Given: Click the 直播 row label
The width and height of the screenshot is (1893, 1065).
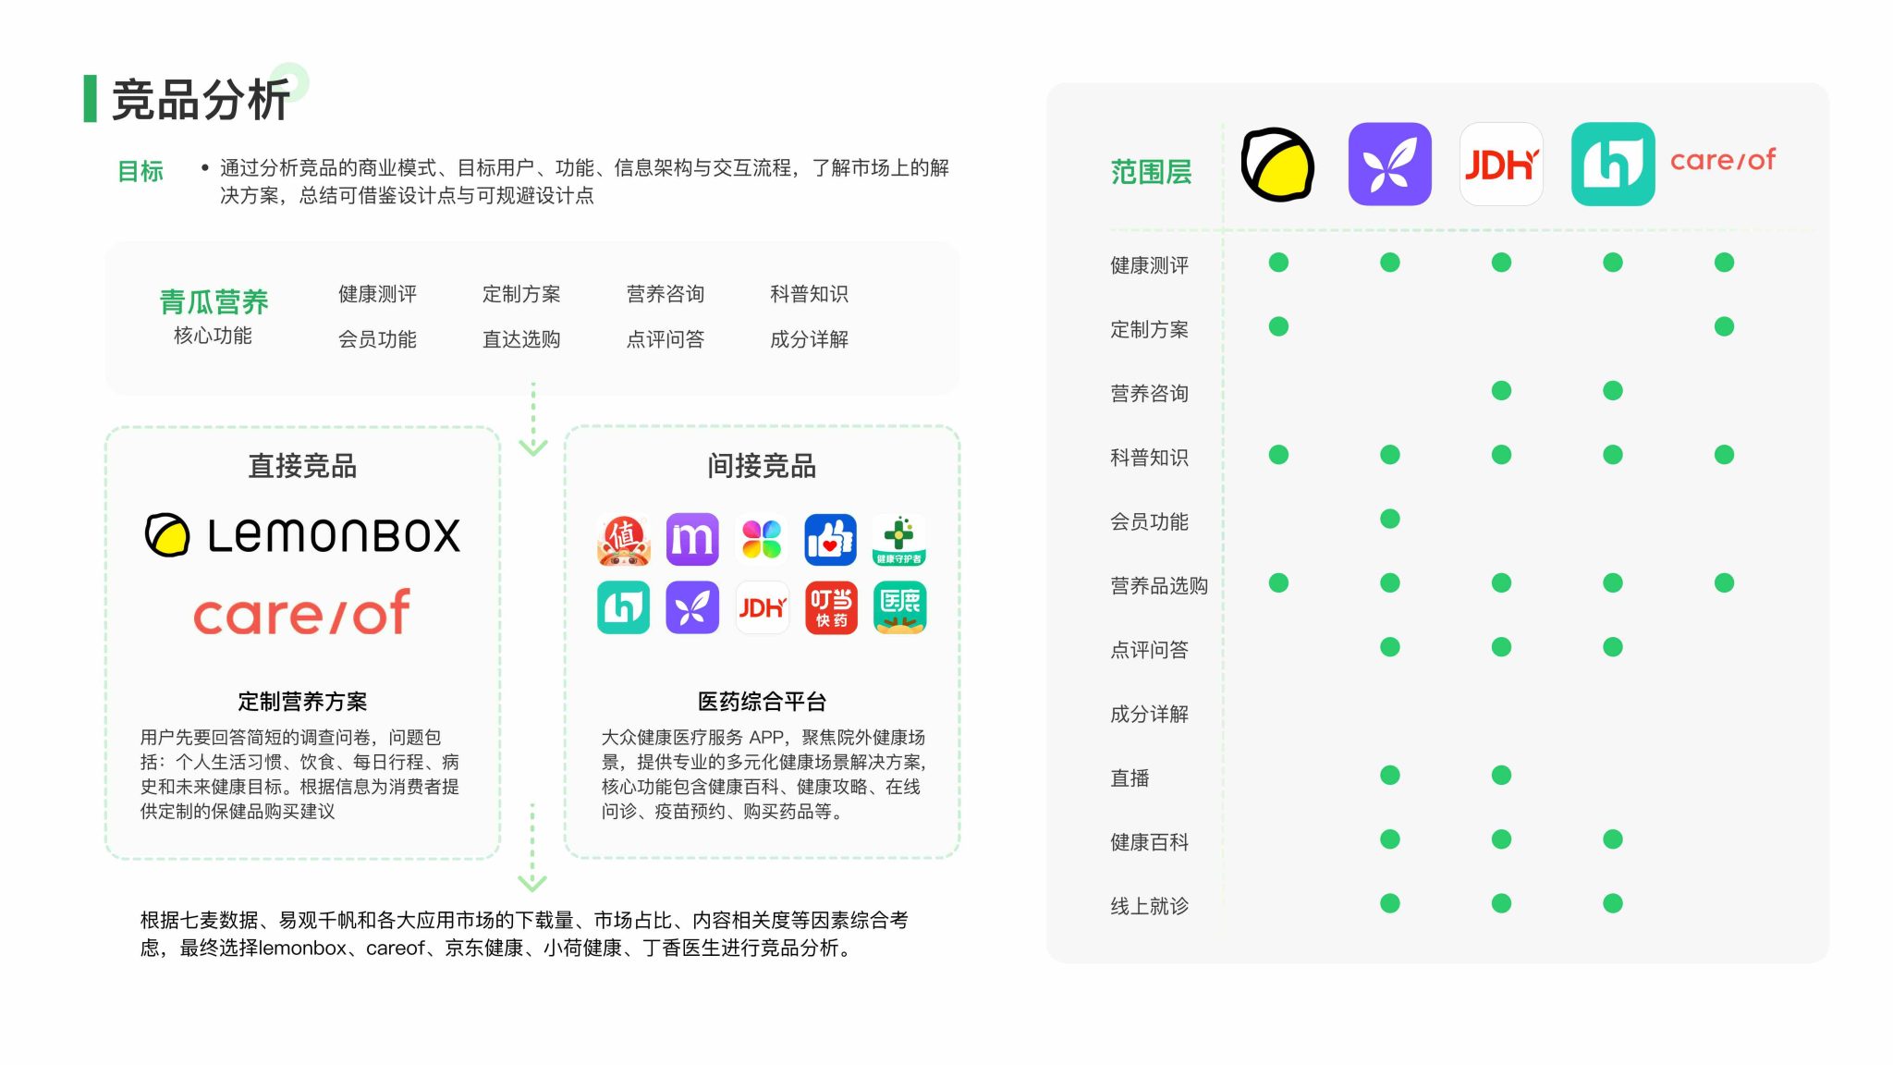Looking at the screenshot, I should click(1130, 778).
